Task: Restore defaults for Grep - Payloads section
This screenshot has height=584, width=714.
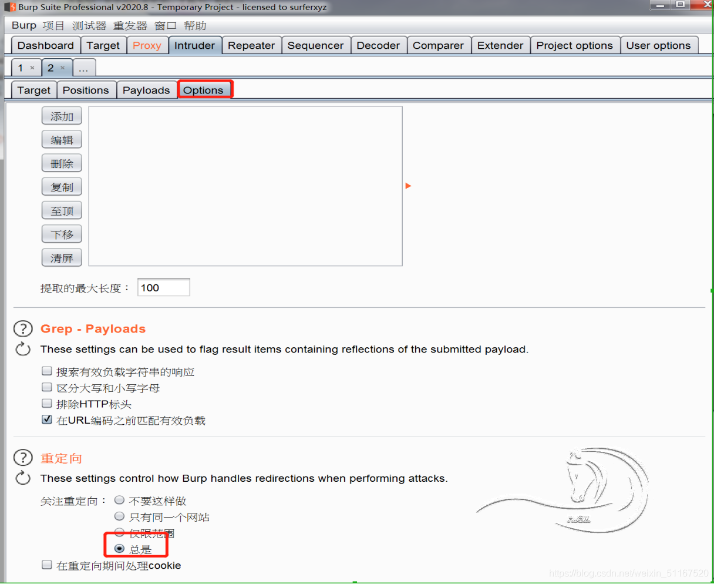Action: point(23,349)
